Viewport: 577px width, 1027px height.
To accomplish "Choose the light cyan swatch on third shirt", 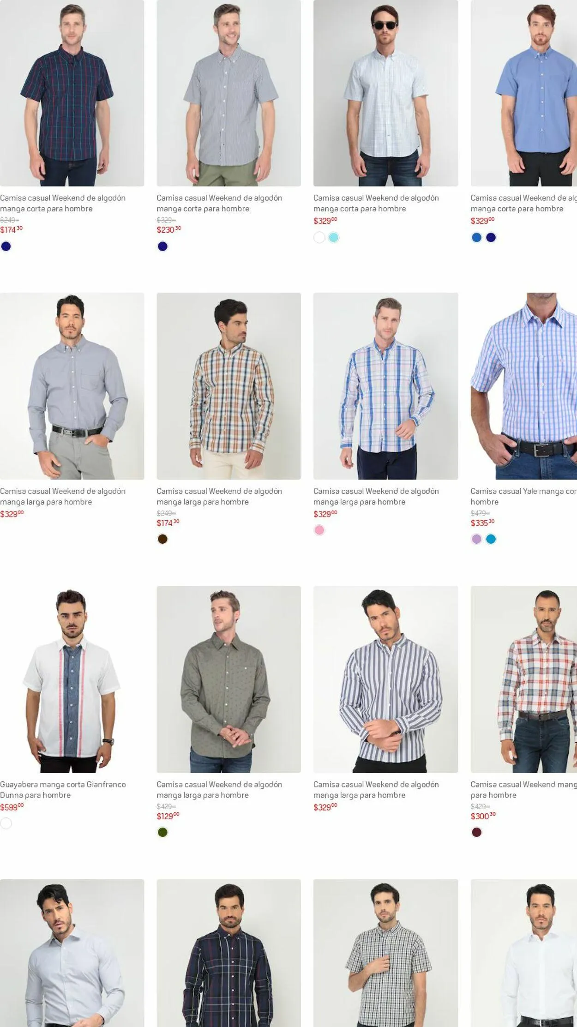I will (x=334, y=238).
